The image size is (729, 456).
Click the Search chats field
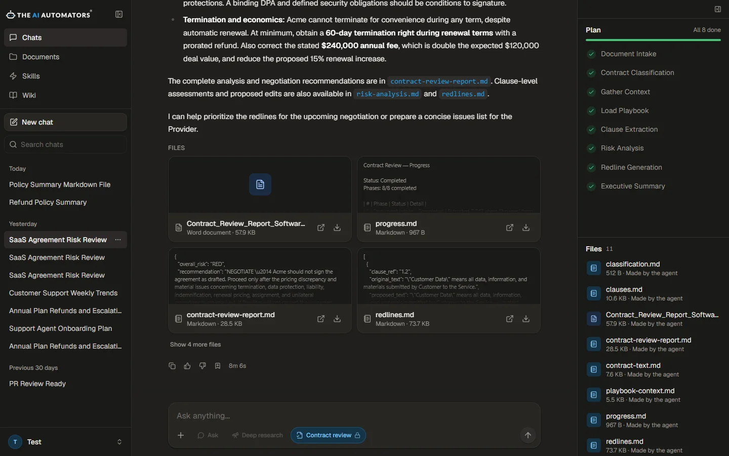point(66,144)
